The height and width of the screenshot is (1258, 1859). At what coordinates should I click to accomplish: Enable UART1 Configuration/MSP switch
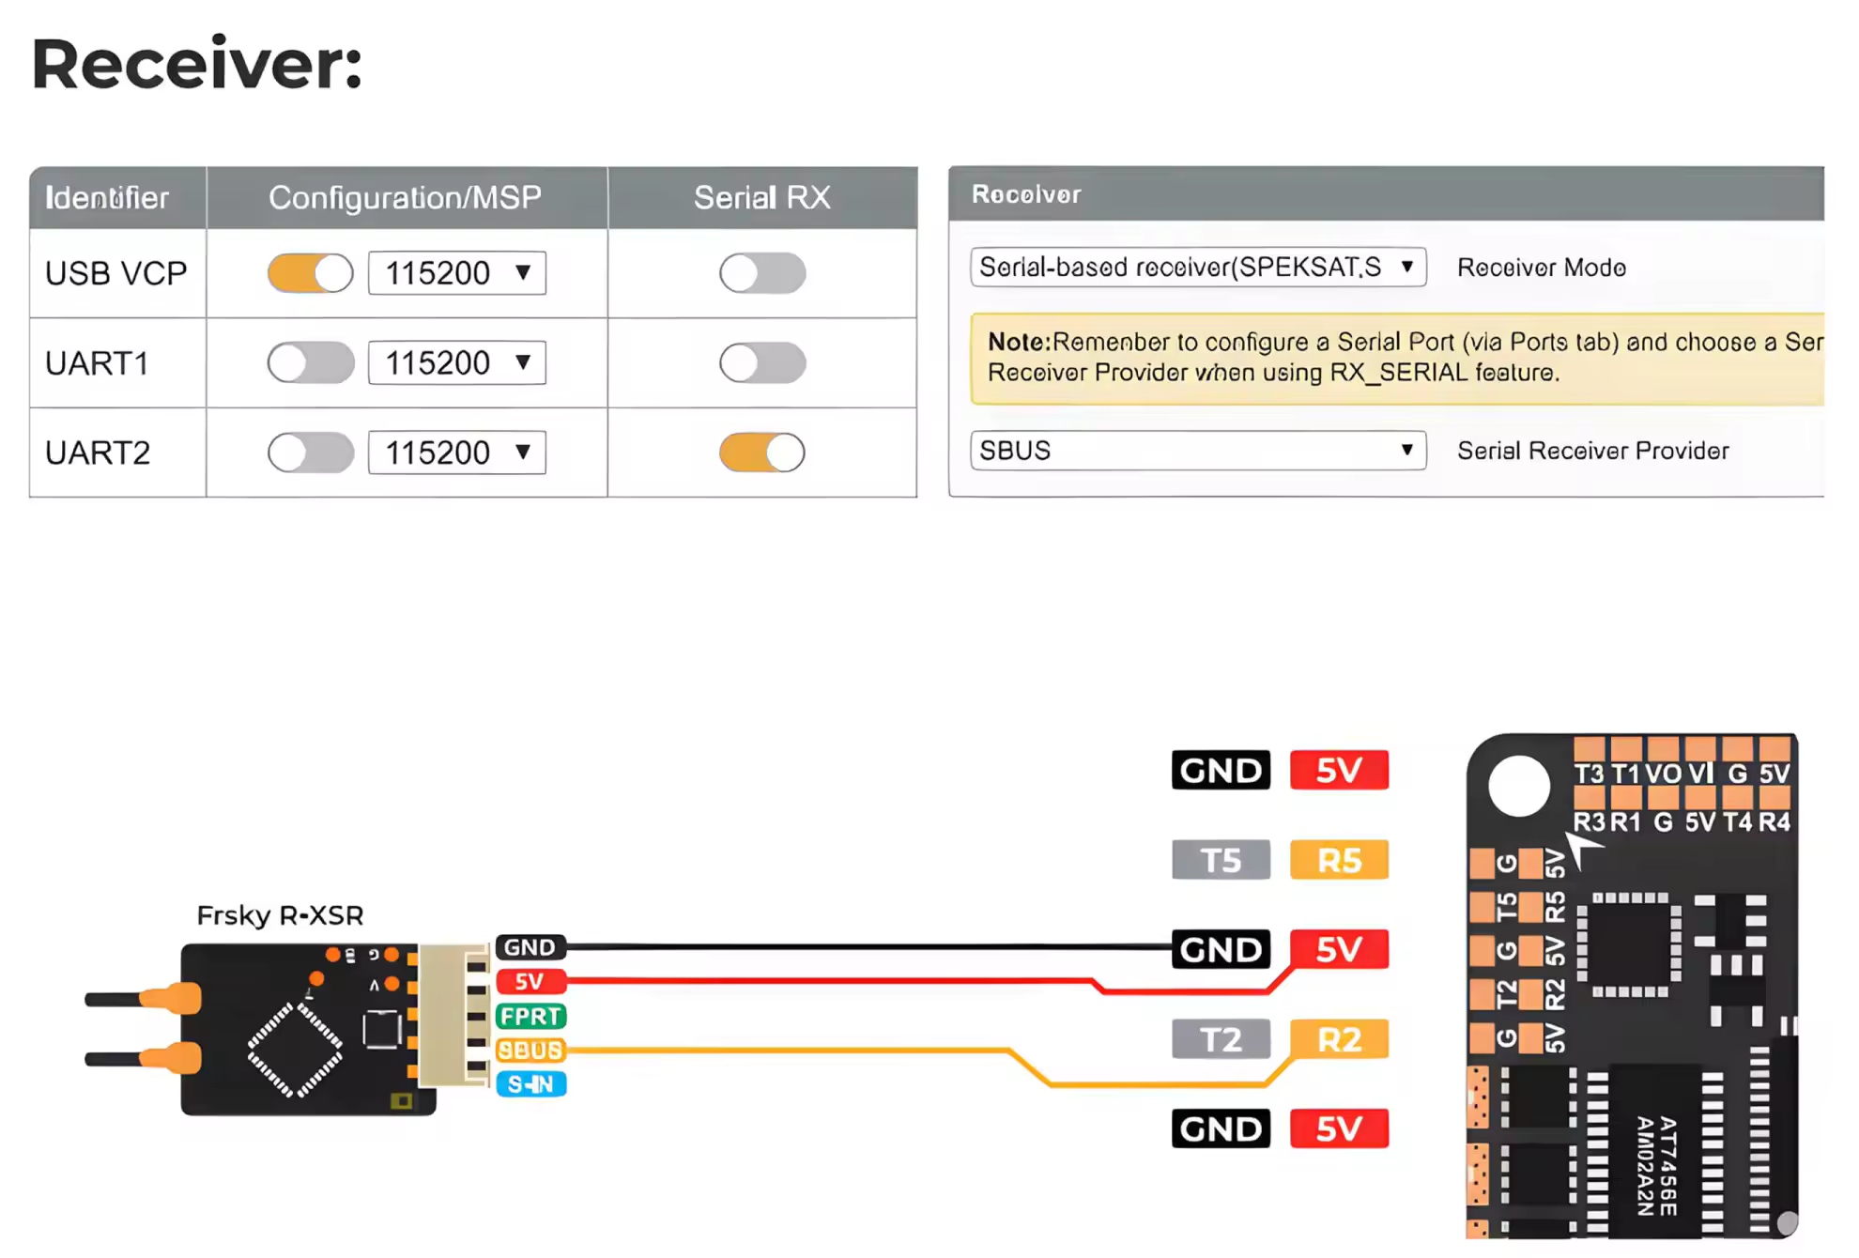310,362
